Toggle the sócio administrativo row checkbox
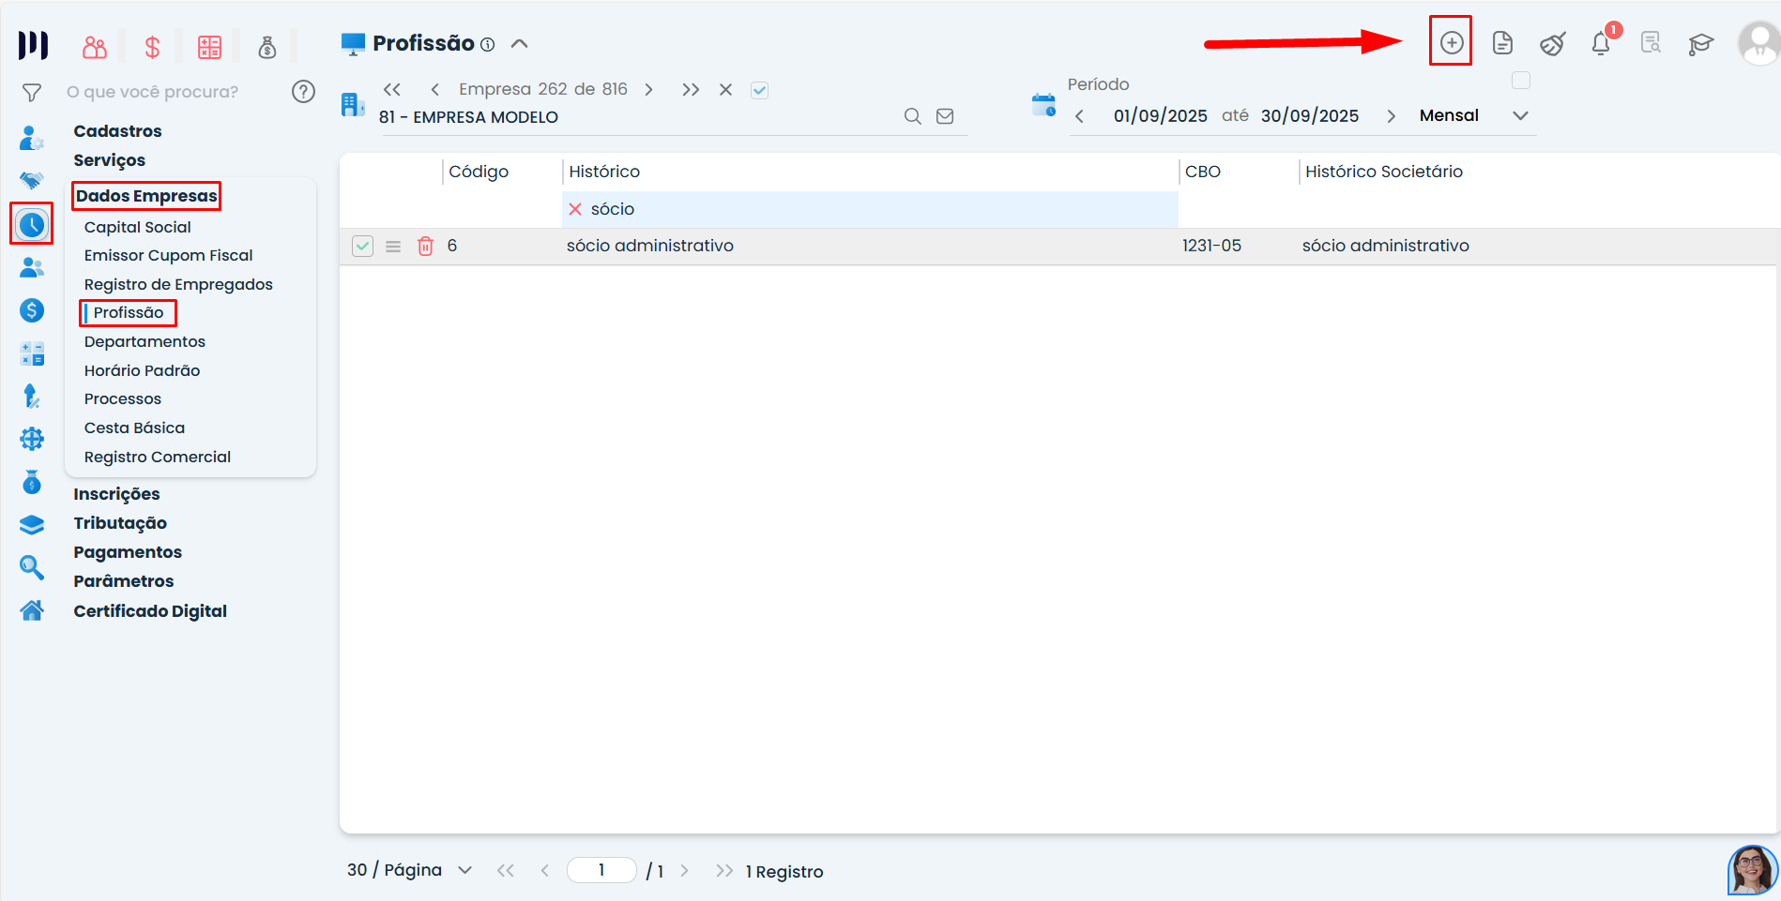Screen dimensions: 1781x901 (x=362, y=246)
